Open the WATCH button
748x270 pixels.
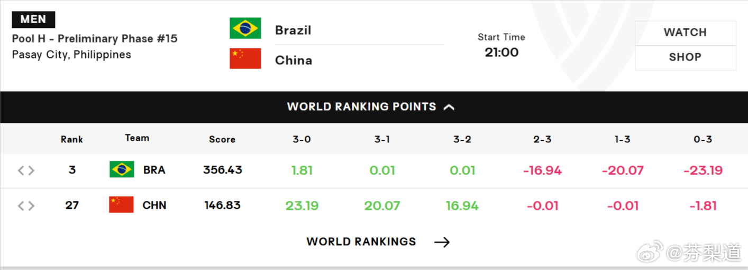[x=686, y=33]
